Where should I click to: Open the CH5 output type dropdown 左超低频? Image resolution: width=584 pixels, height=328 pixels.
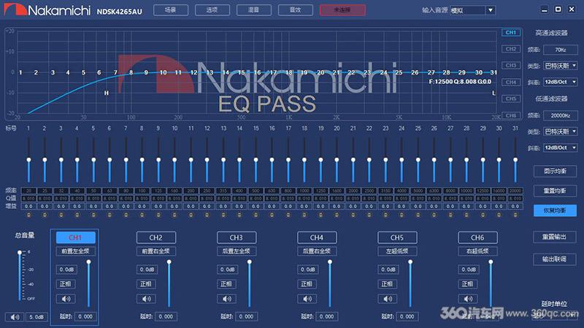[x=397, y=251]
